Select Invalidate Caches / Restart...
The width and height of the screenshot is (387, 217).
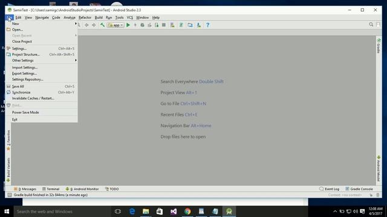click(42, 98)
